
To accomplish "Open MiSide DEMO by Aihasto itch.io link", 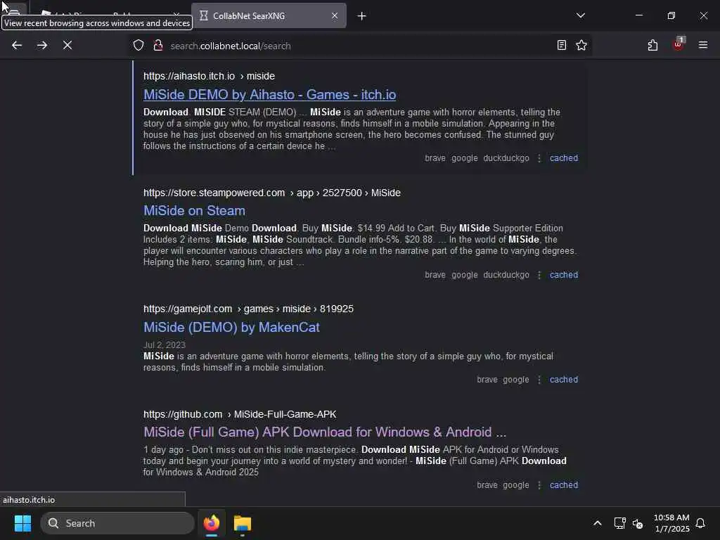I will point(269,95).
